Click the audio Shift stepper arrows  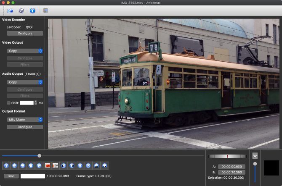(36, 103)
